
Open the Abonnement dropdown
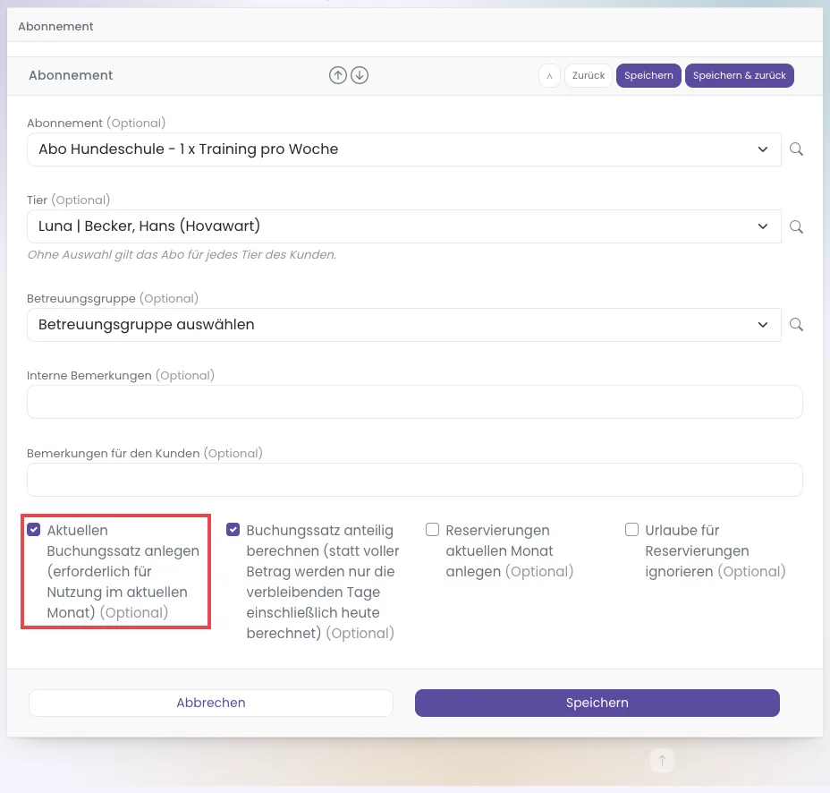[404, 149]
